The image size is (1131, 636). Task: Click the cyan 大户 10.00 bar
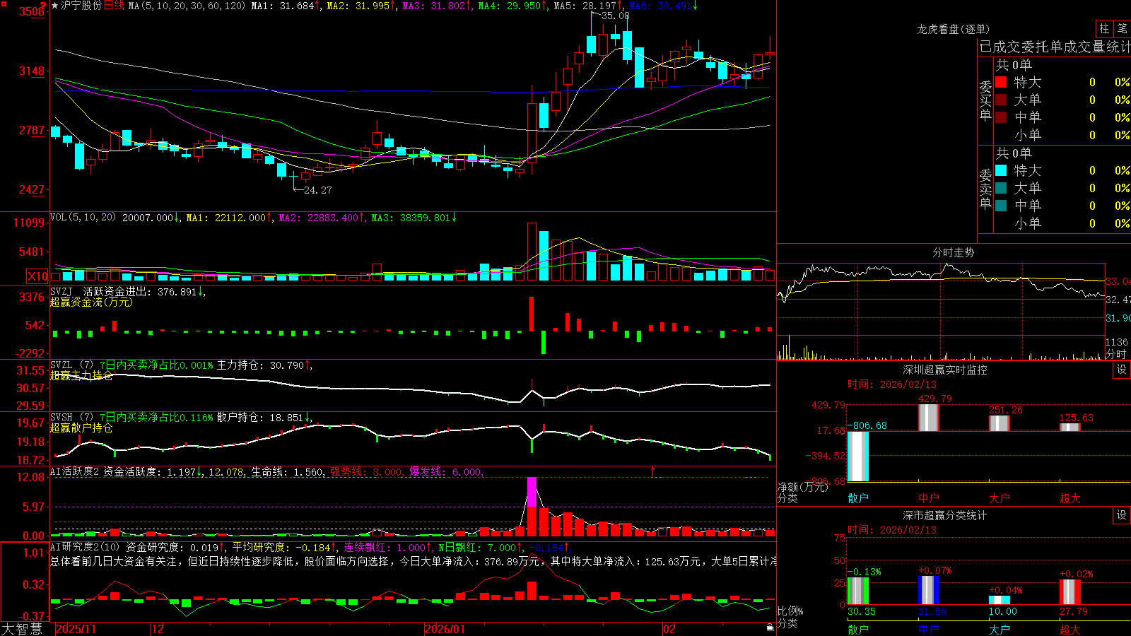click(x=1000, y=601)
